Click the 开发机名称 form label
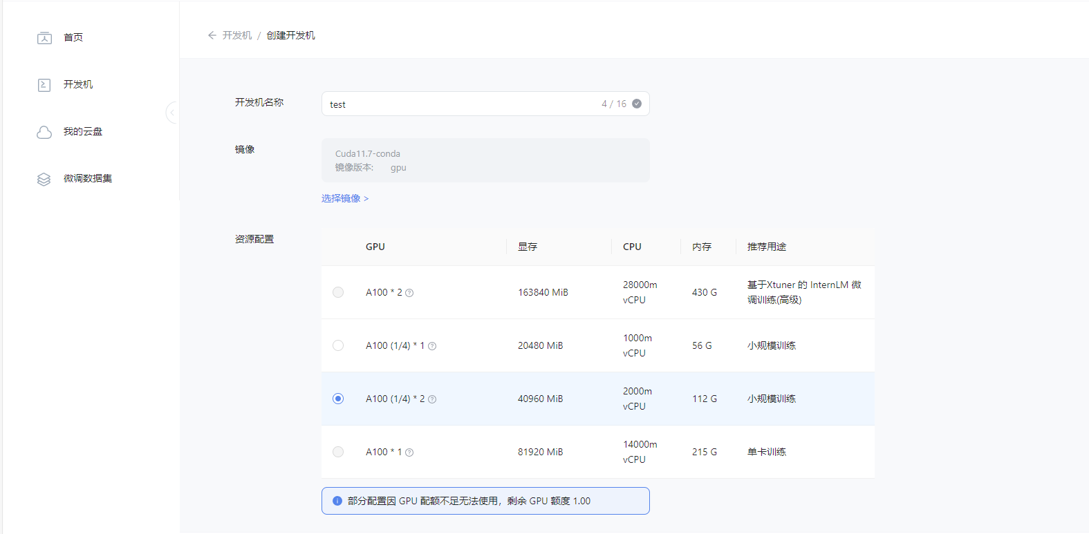 click(x=259, y=102)
